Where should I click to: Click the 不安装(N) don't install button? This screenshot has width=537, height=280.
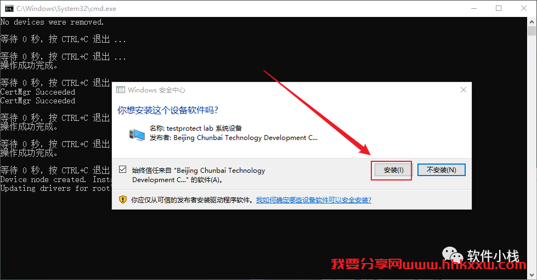[441, 170]
